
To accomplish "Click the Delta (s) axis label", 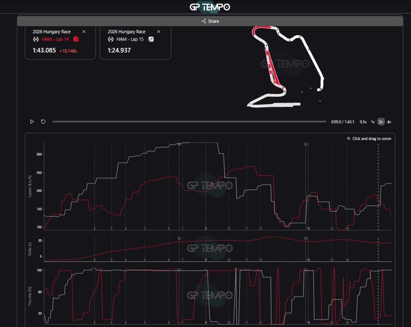I will [x=30, y=249].
